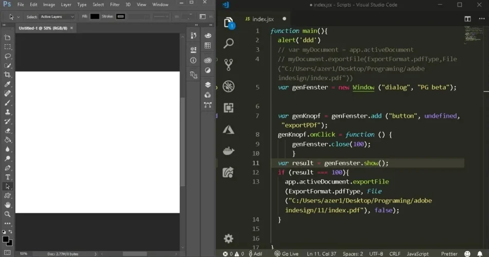Expand the tool preset picker arrow

19,16
